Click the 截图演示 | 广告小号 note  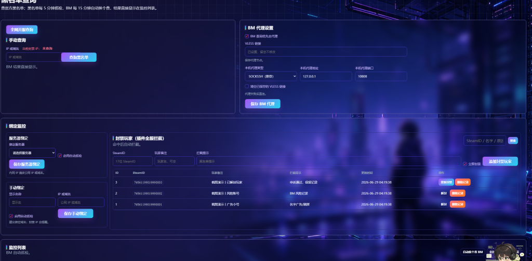coord(225,204)
